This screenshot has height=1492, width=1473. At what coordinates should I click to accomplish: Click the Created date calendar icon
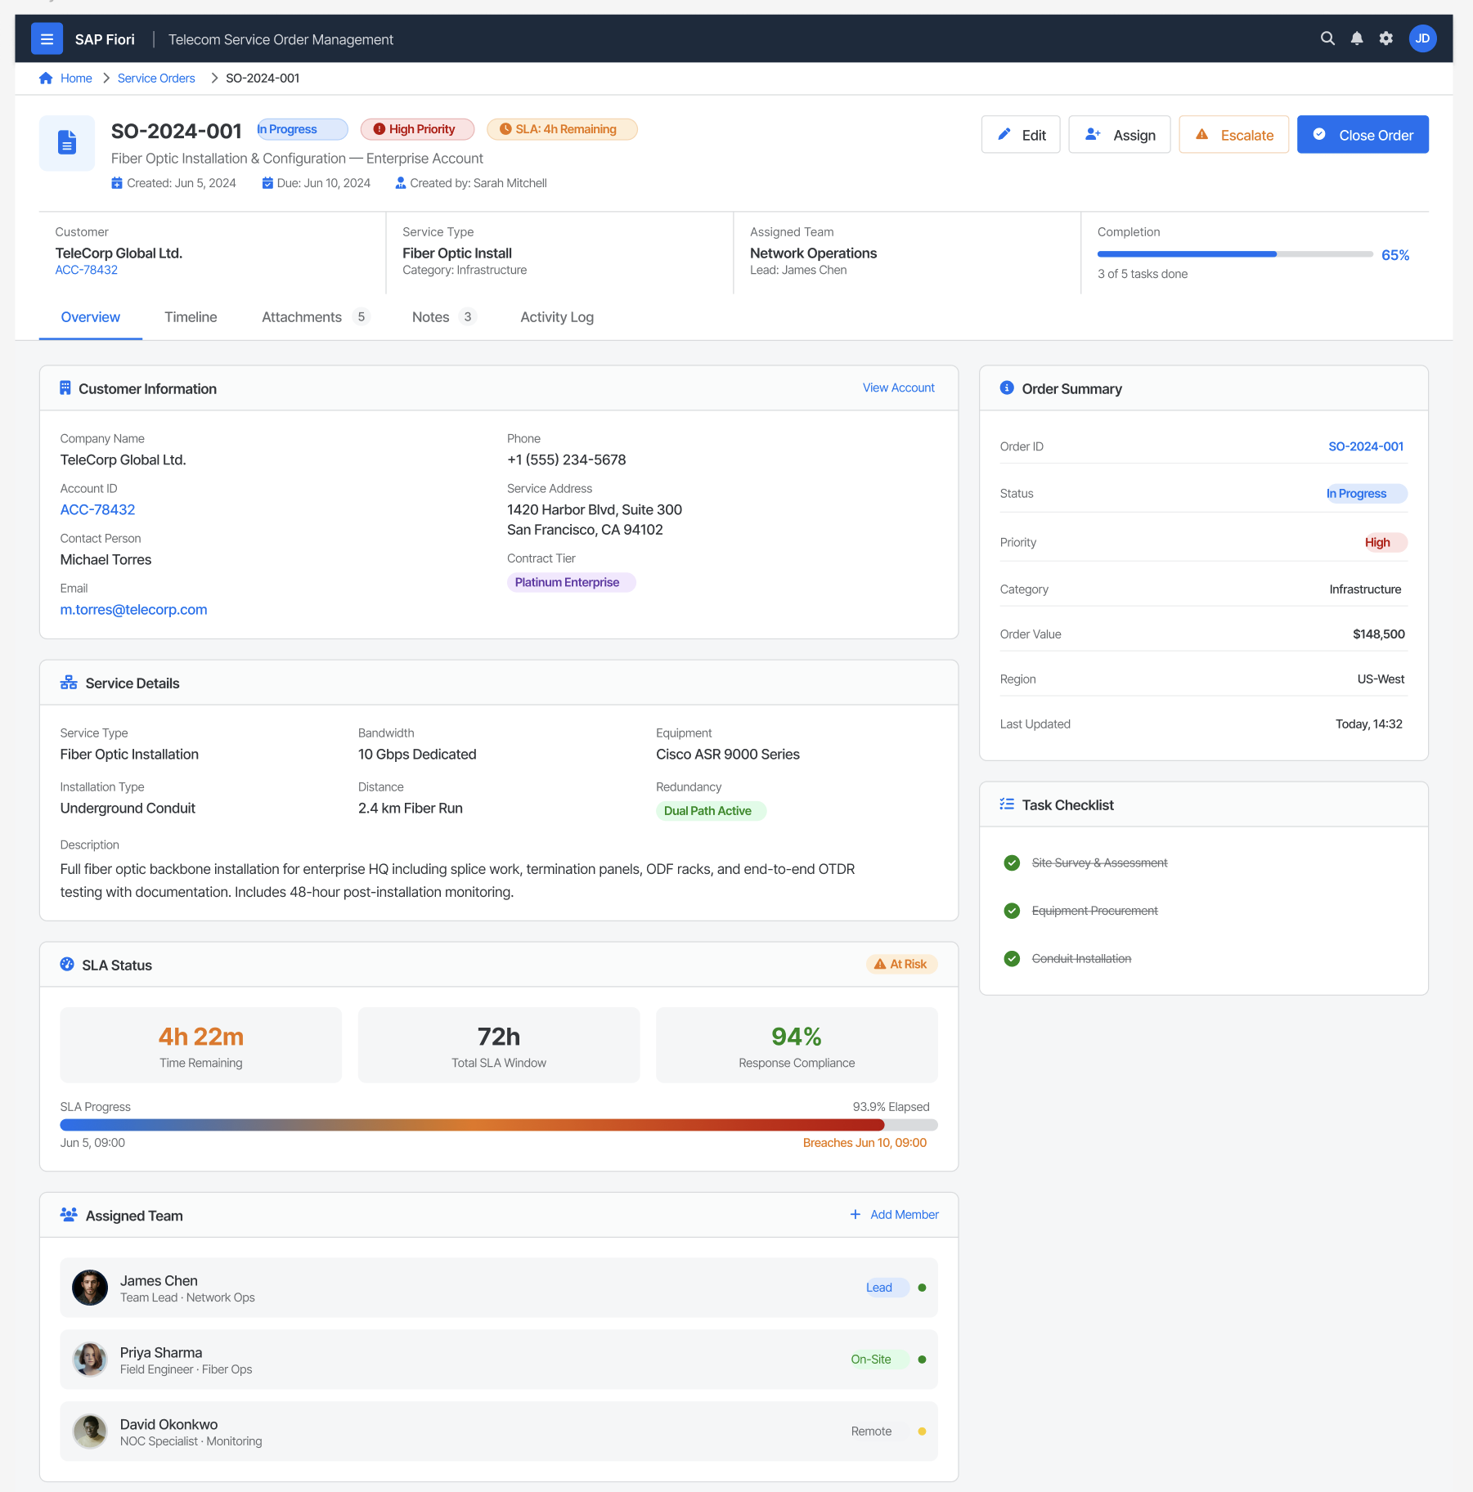pos(117,183)
